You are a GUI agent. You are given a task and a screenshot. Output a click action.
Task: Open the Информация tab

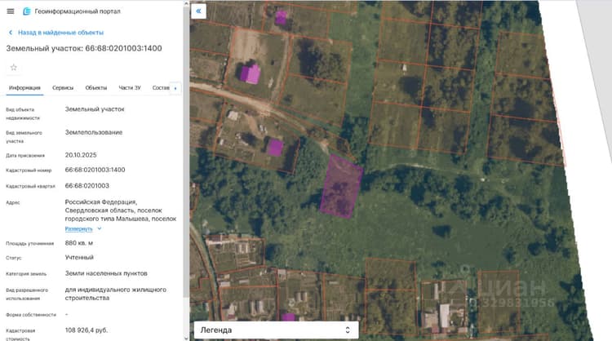pyautogui.click(x=24, y=88)
